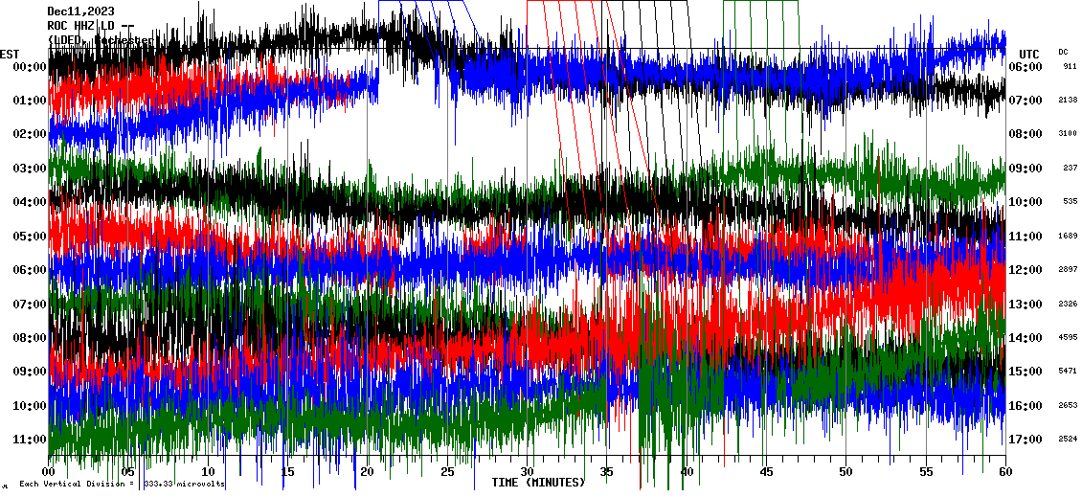The image size is (1082, 497).
Task: Pick the 07:00 UTC time label
Action: [1025, 101]
